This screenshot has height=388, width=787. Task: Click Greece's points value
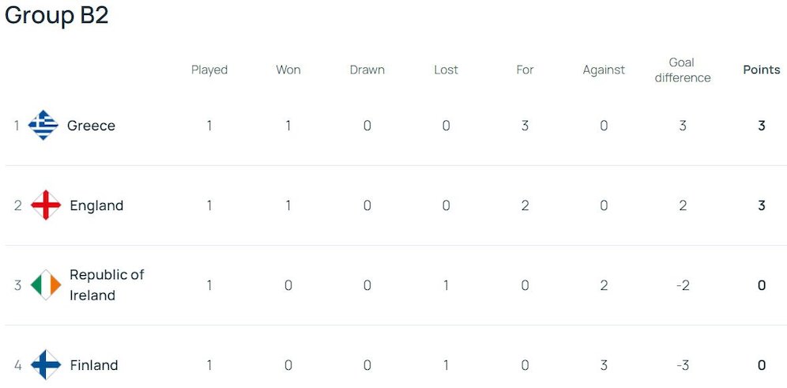click(762, 126)
